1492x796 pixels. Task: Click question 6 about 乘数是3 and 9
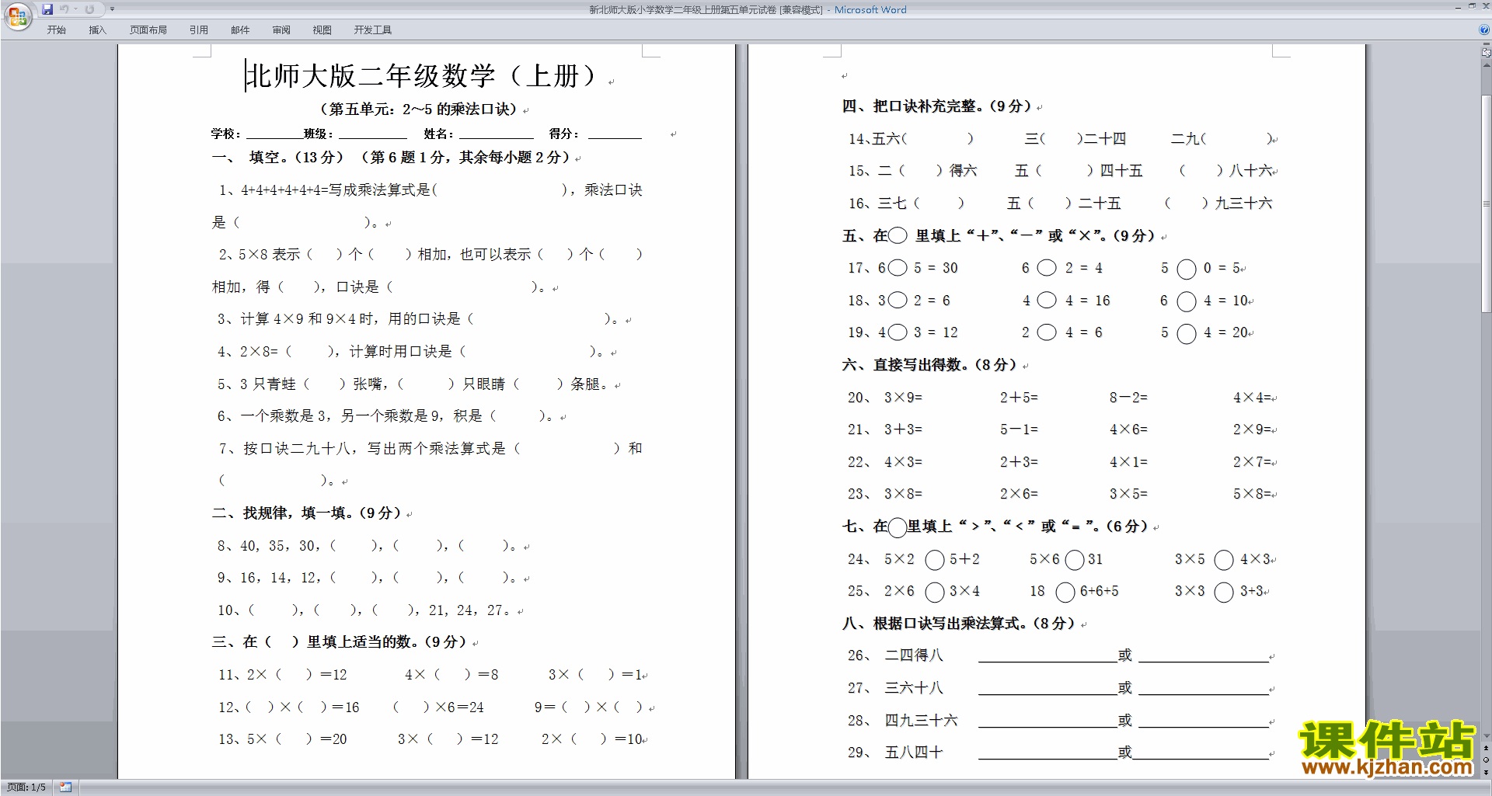[x=385, y=416]
